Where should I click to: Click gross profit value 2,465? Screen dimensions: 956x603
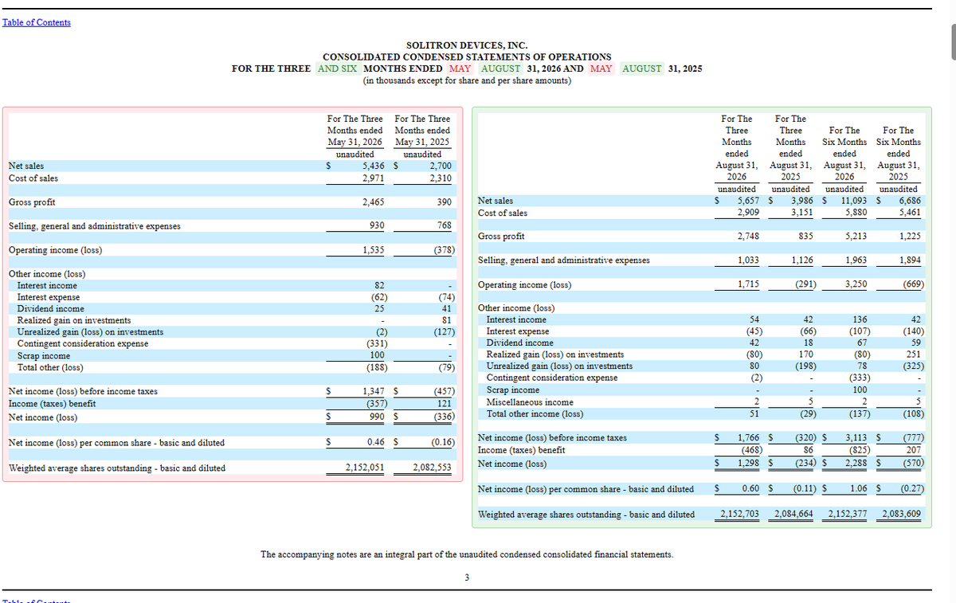point(373,202)
